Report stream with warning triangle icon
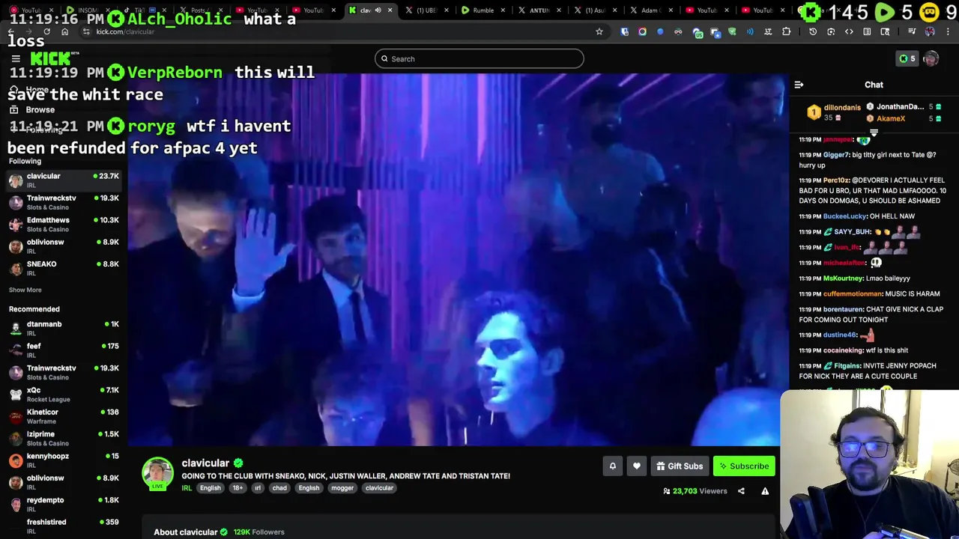 tap(765, 491)
